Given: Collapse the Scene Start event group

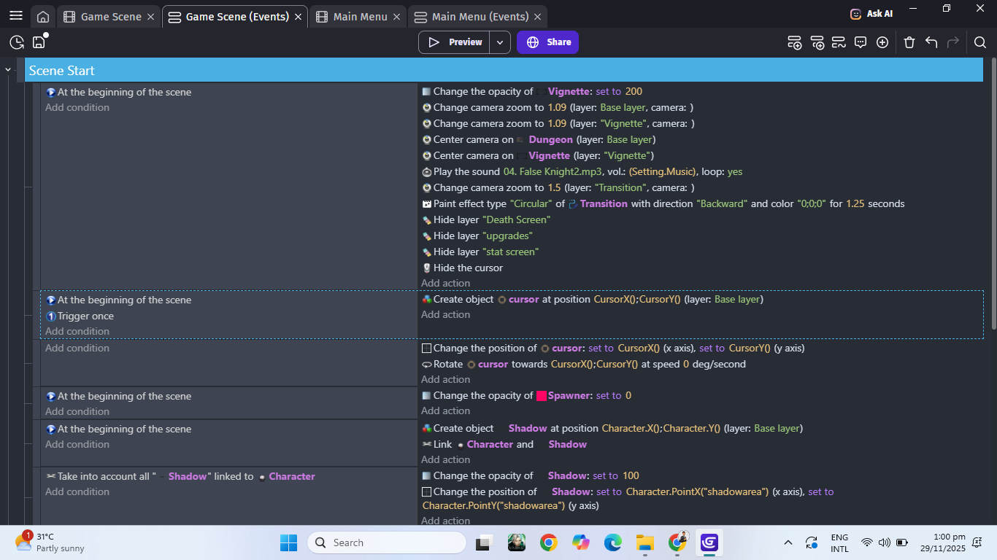Looking at the screenshot, I should coord(8,70).
